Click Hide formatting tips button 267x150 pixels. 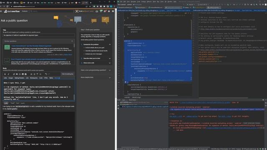tap(68, 74)
